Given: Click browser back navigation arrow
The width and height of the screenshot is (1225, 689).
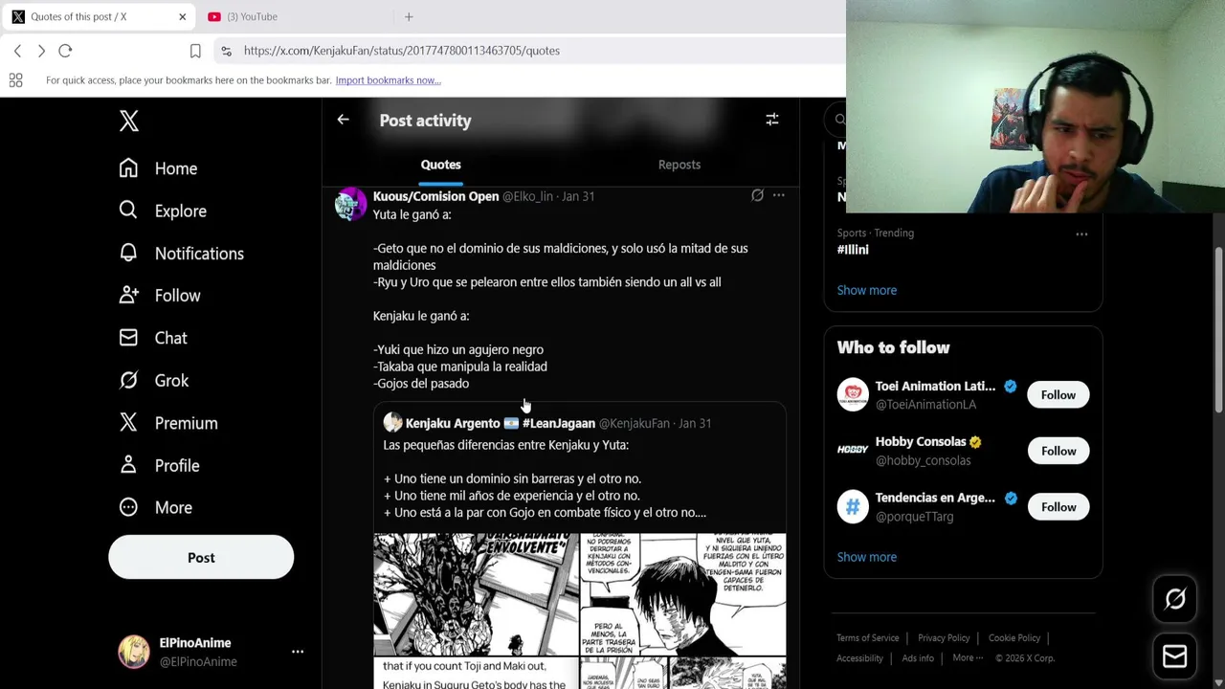Looking at the screenshot, I should click(17, 51).
